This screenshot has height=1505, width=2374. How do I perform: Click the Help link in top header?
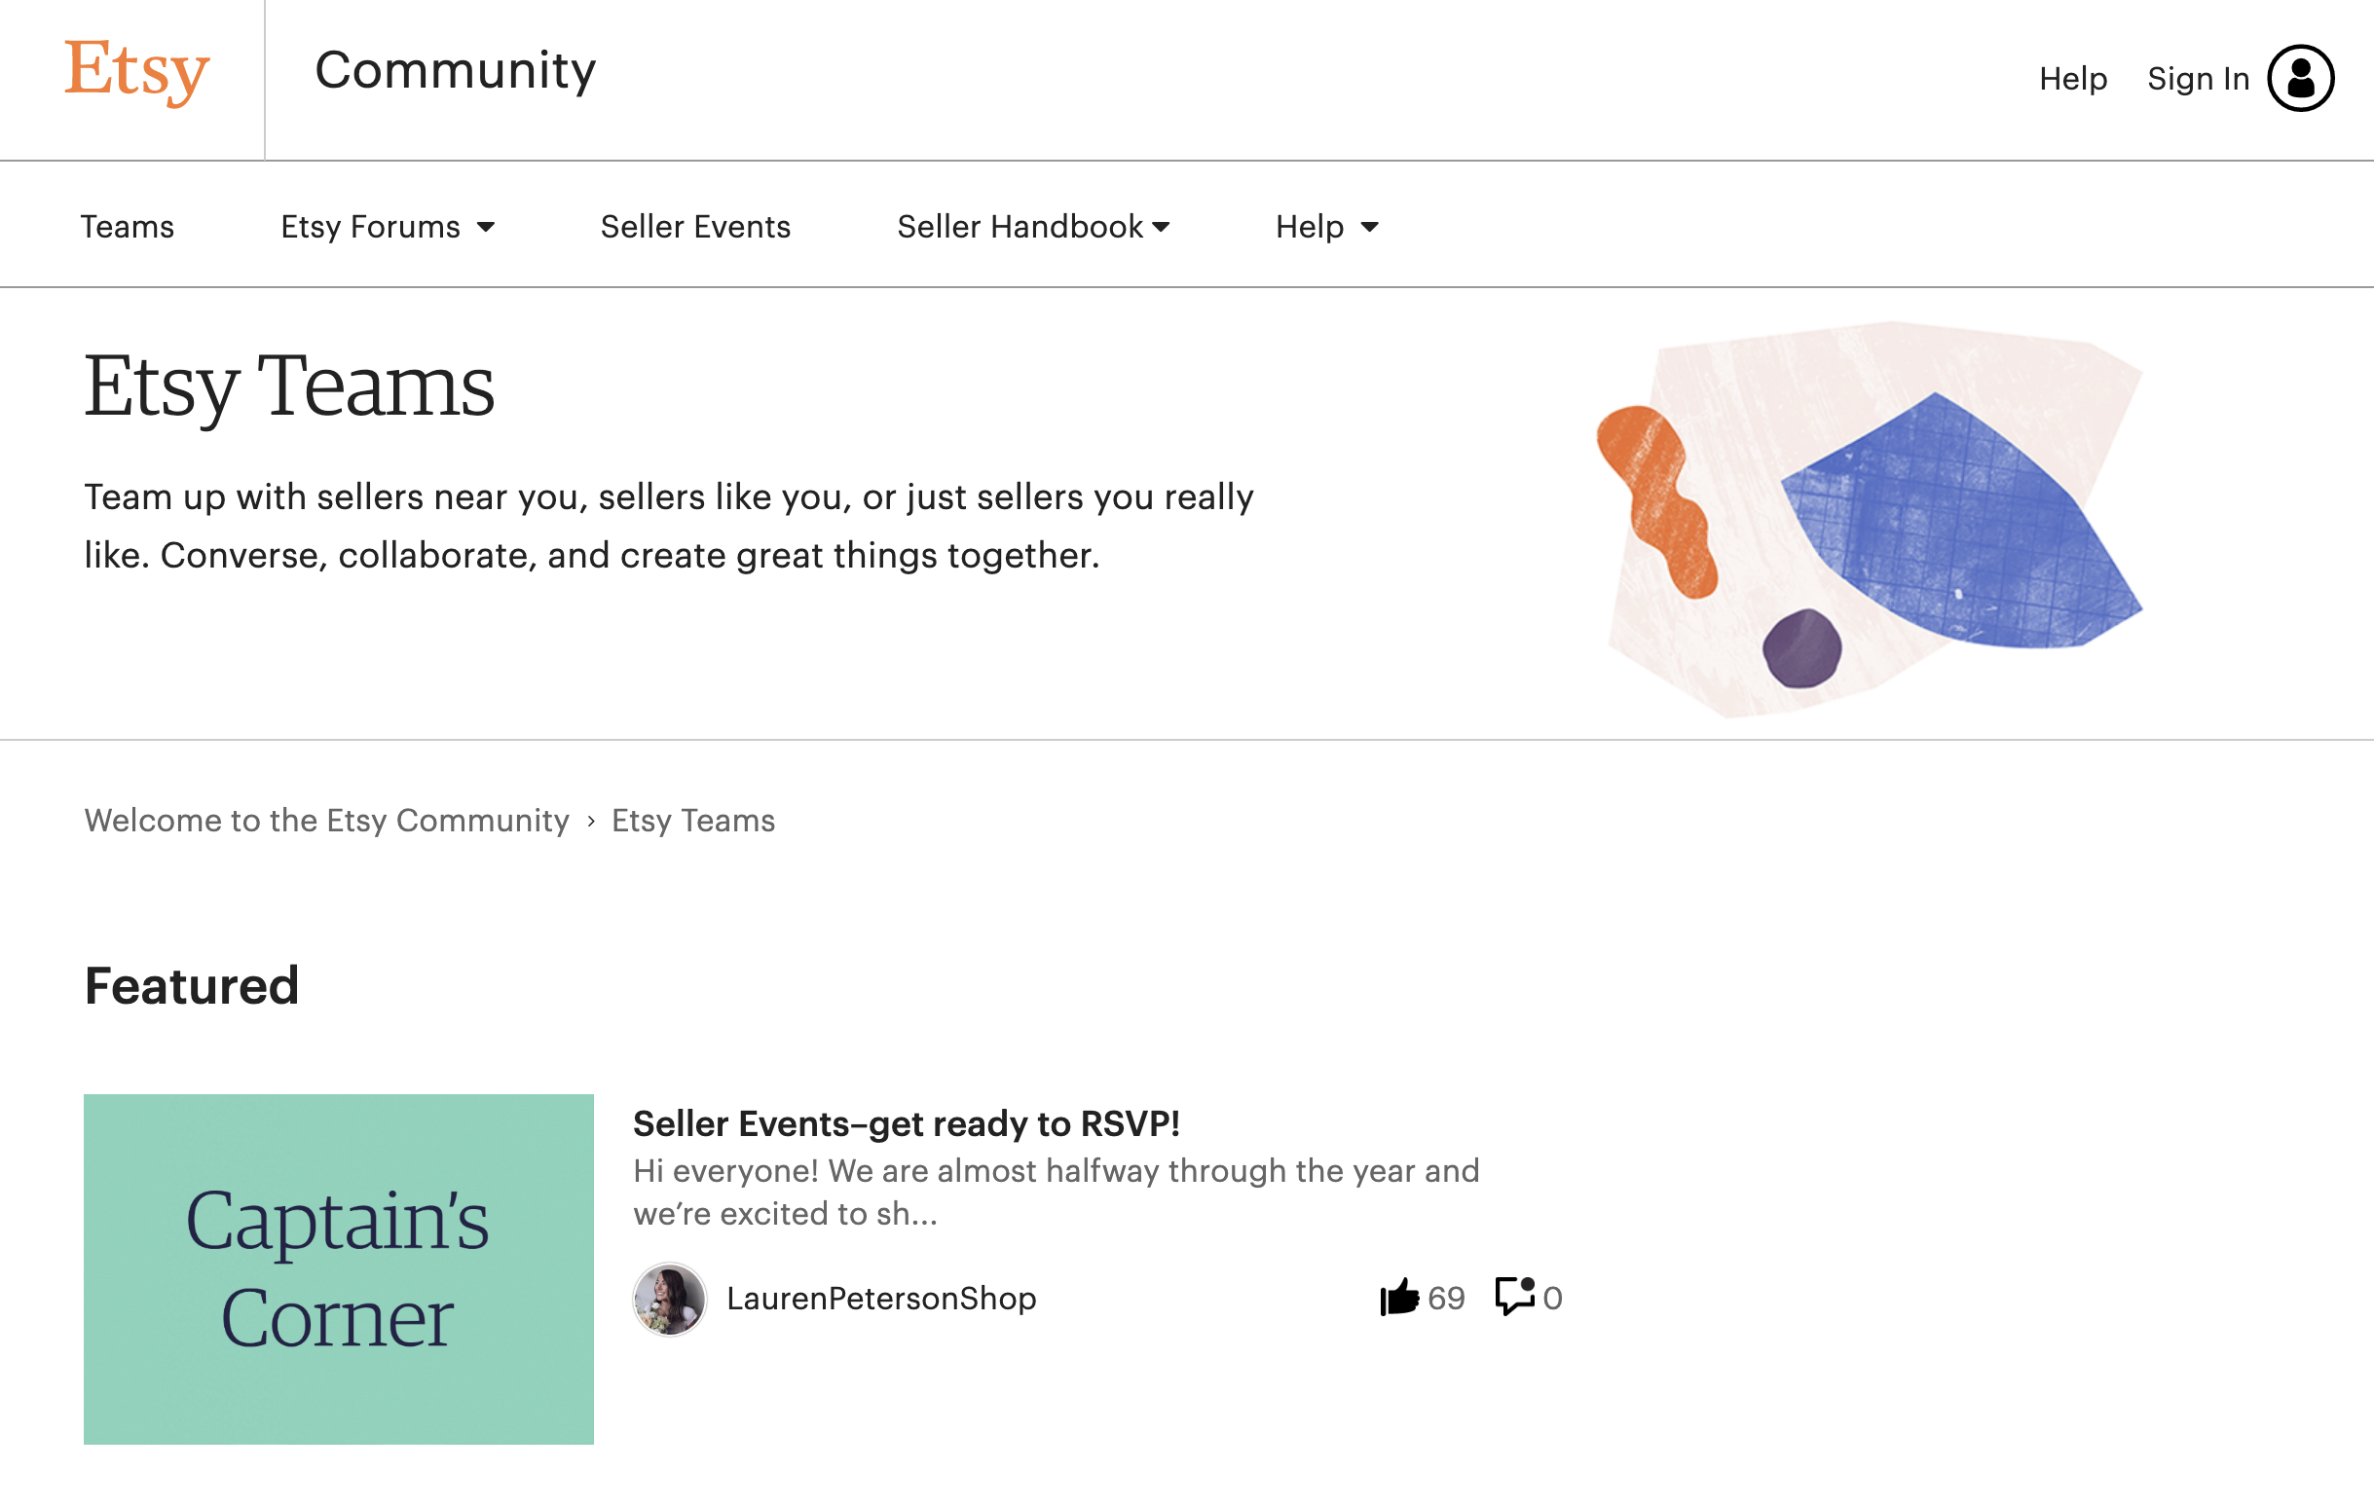(x=2072, y=78)
